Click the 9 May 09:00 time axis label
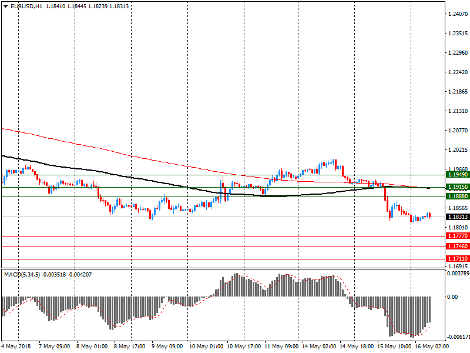 coord(167,347)
